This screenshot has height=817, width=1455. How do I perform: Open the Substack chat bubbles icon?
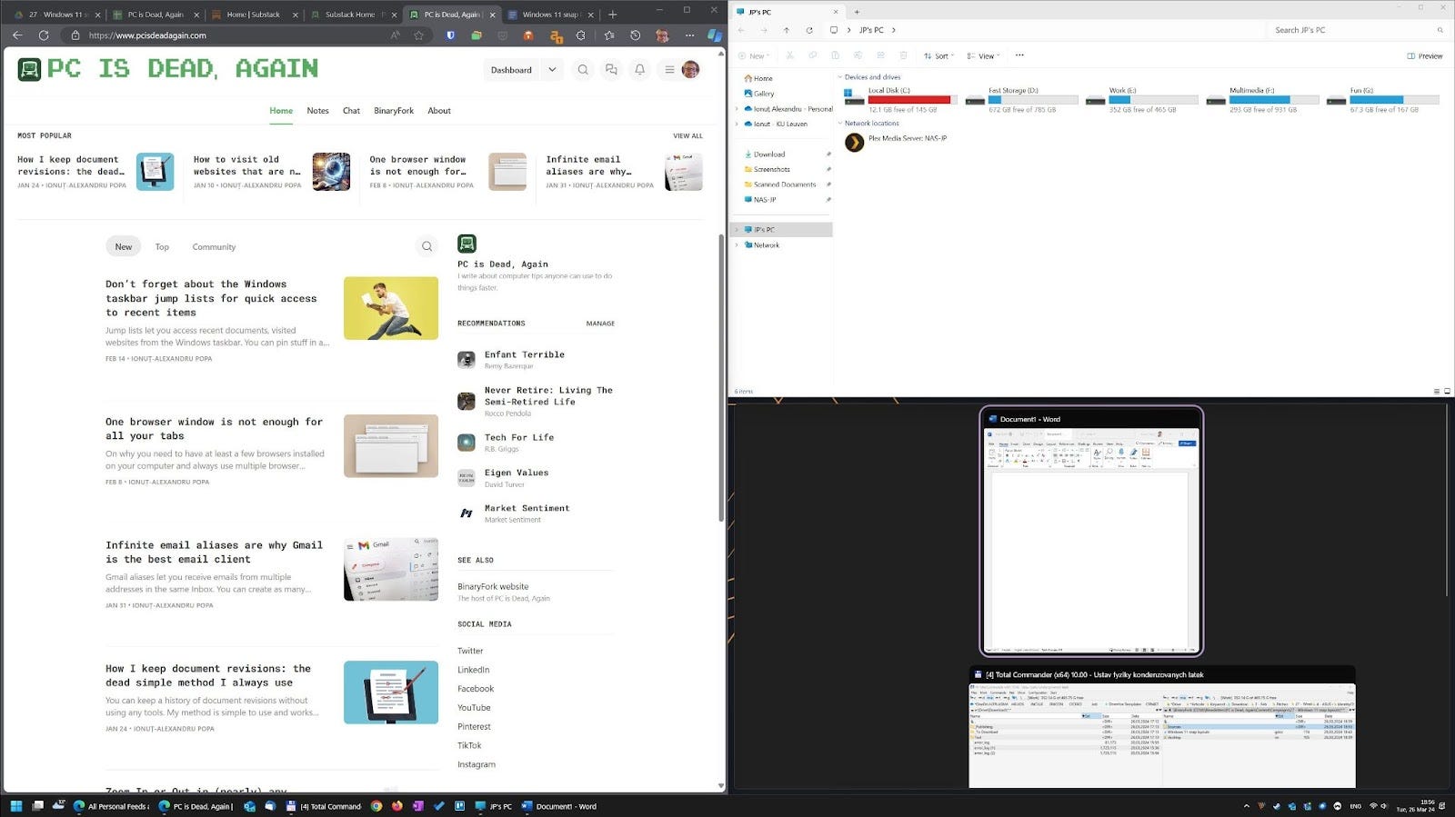[611, 70]
